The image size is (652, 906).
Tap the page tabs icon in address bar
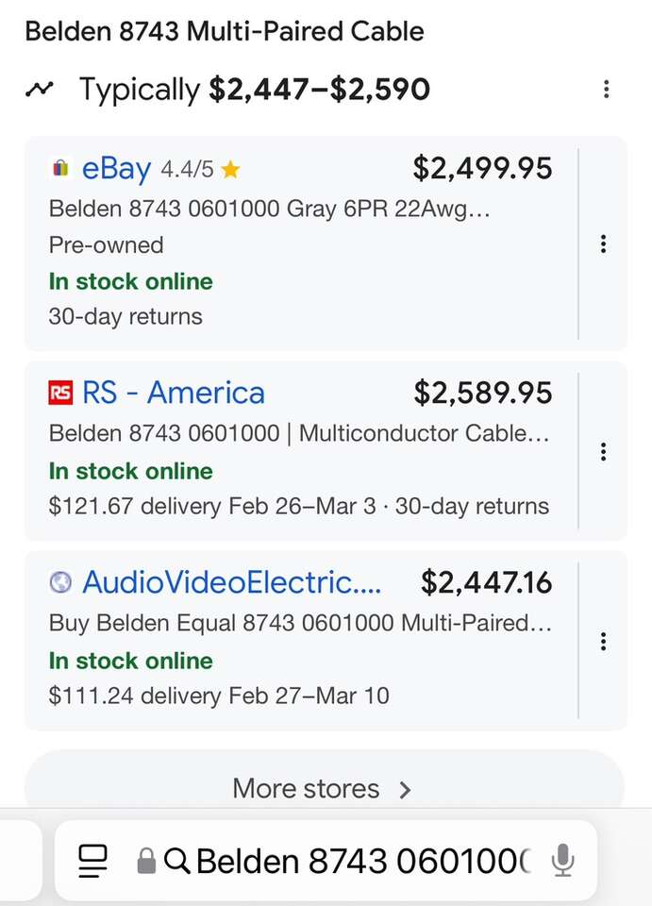coord(93,860)
